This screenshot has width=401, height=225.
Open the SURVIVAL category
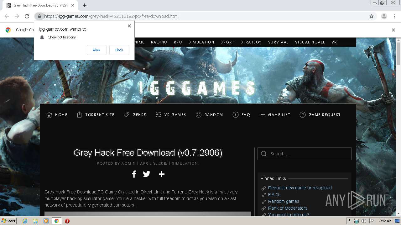278,42
